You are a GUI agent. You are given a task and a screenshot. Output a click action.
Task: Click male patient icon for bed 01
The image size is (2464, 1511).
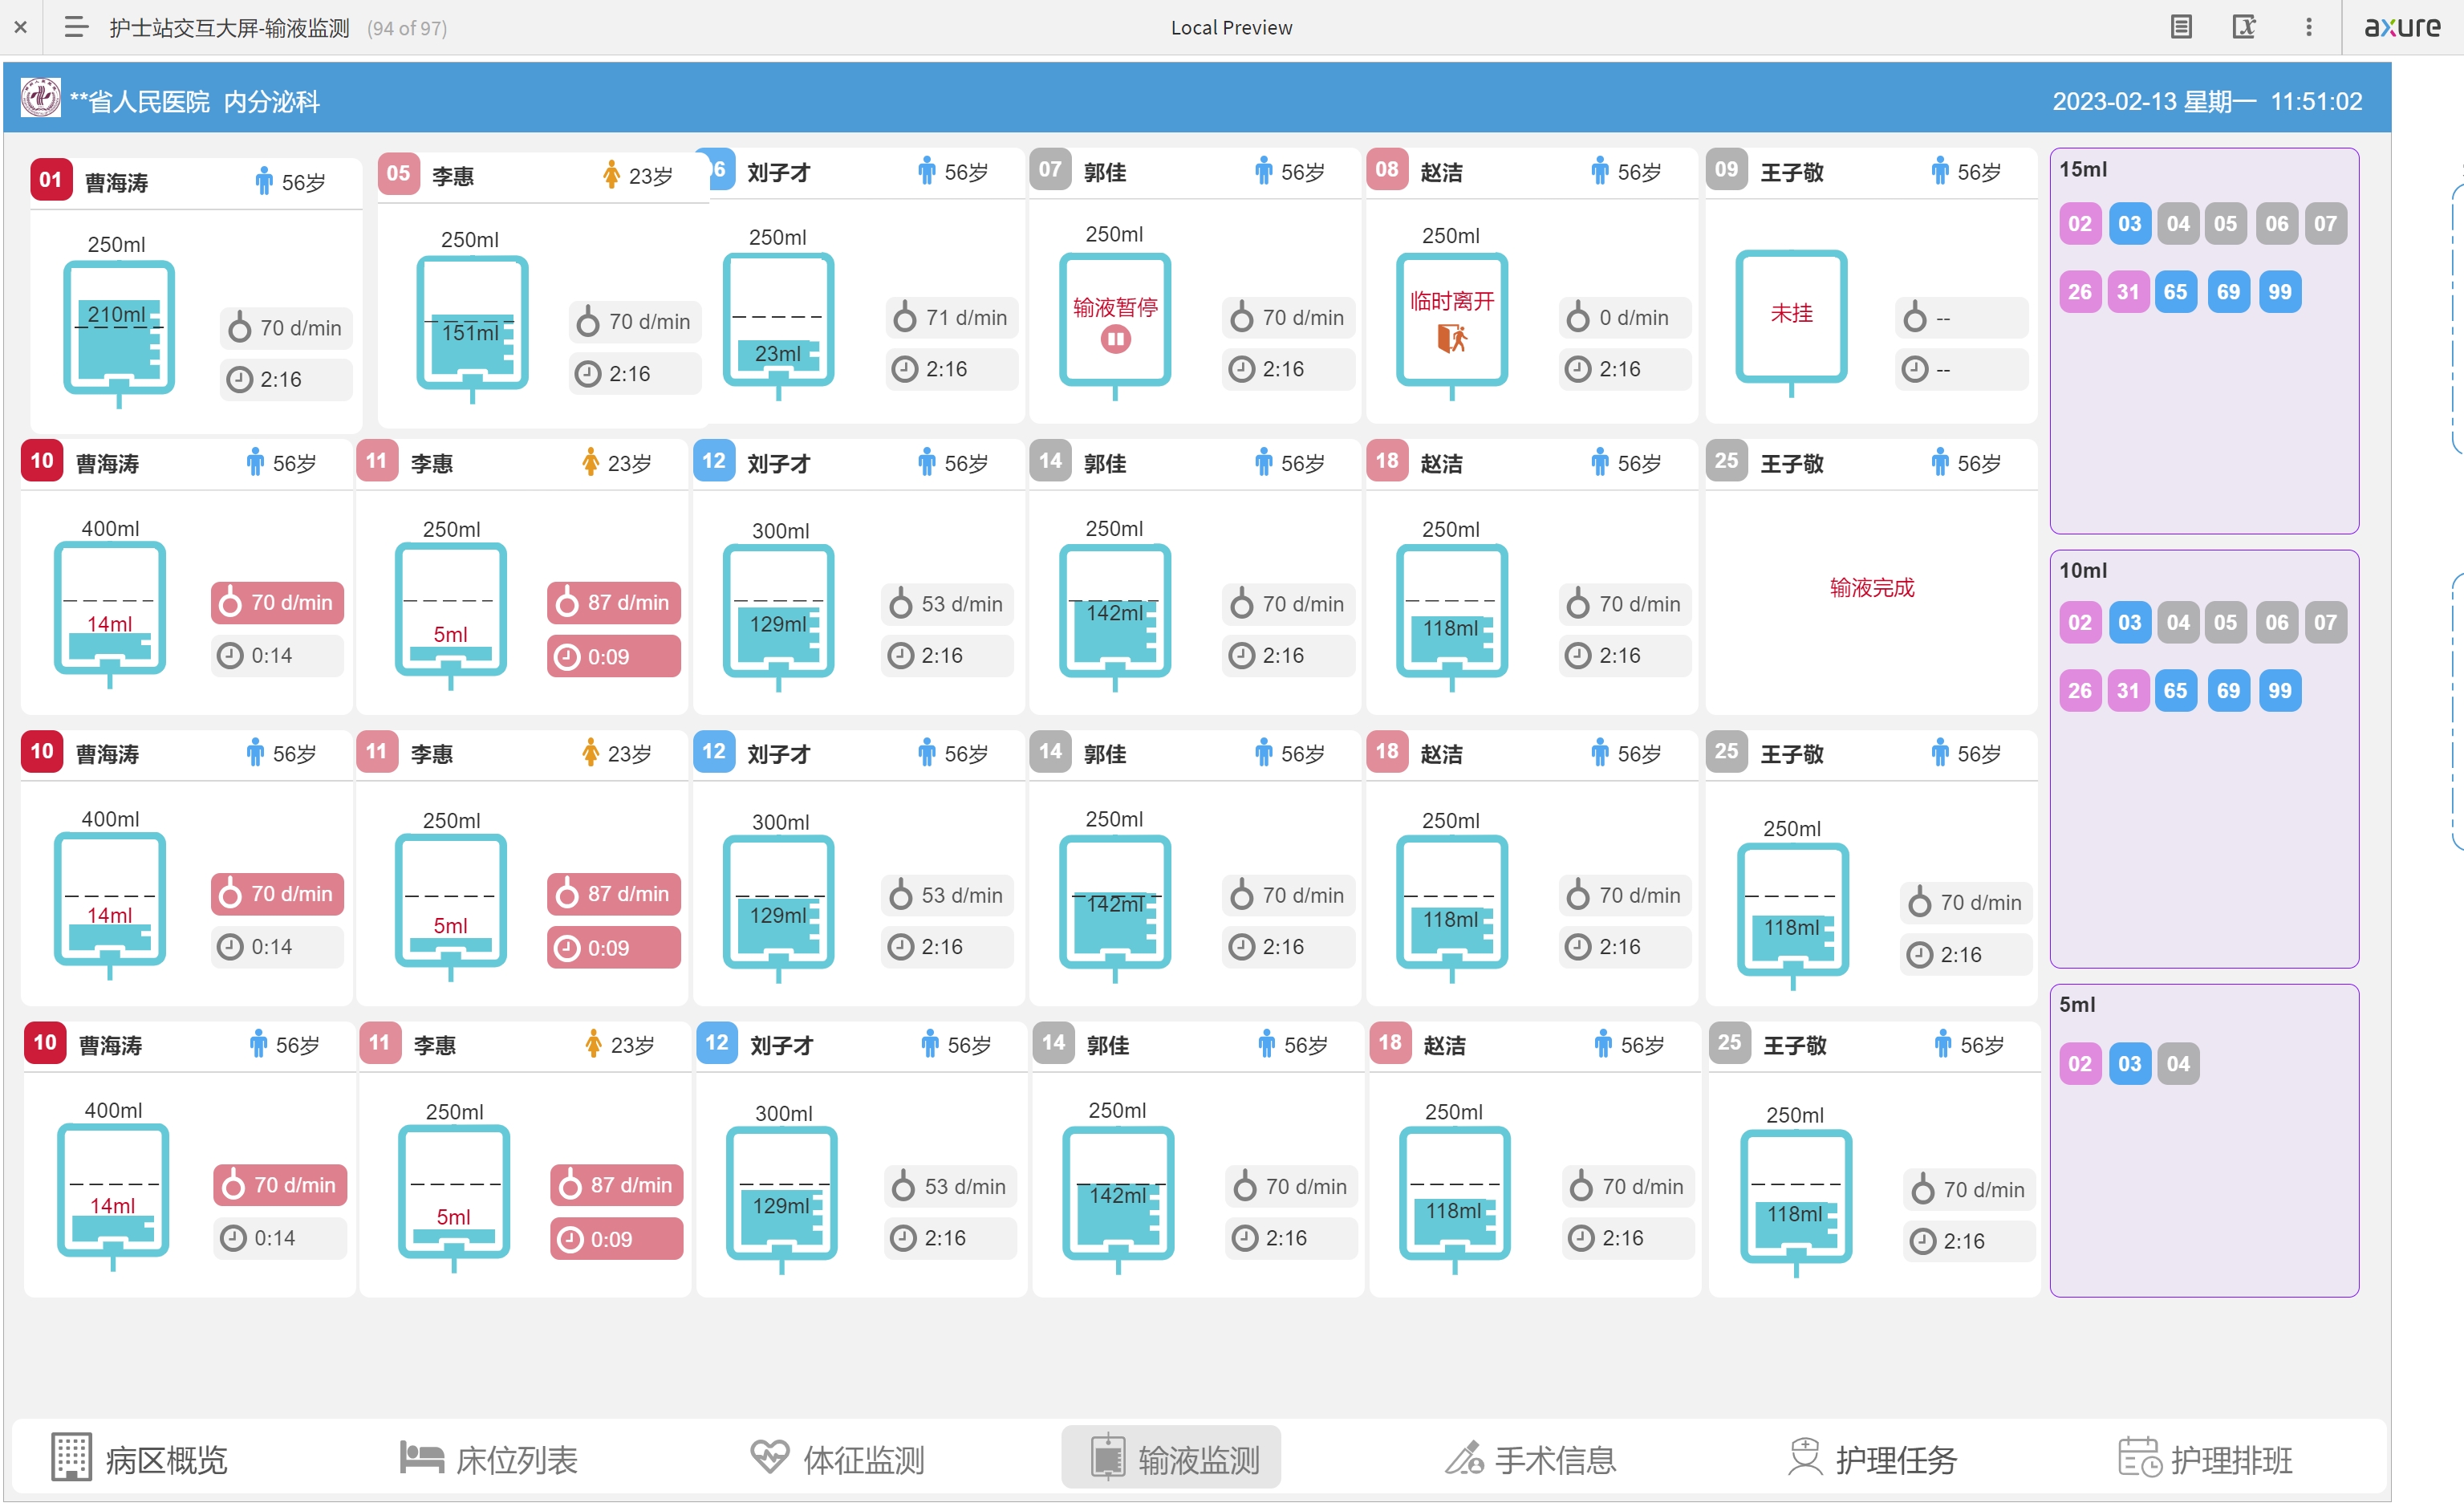coord(263,181)
